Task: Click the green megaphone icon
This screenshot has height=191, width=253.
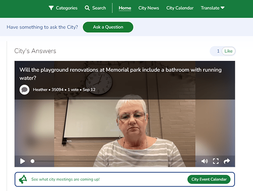Action: pyautogui.click(x=23, y=179)
